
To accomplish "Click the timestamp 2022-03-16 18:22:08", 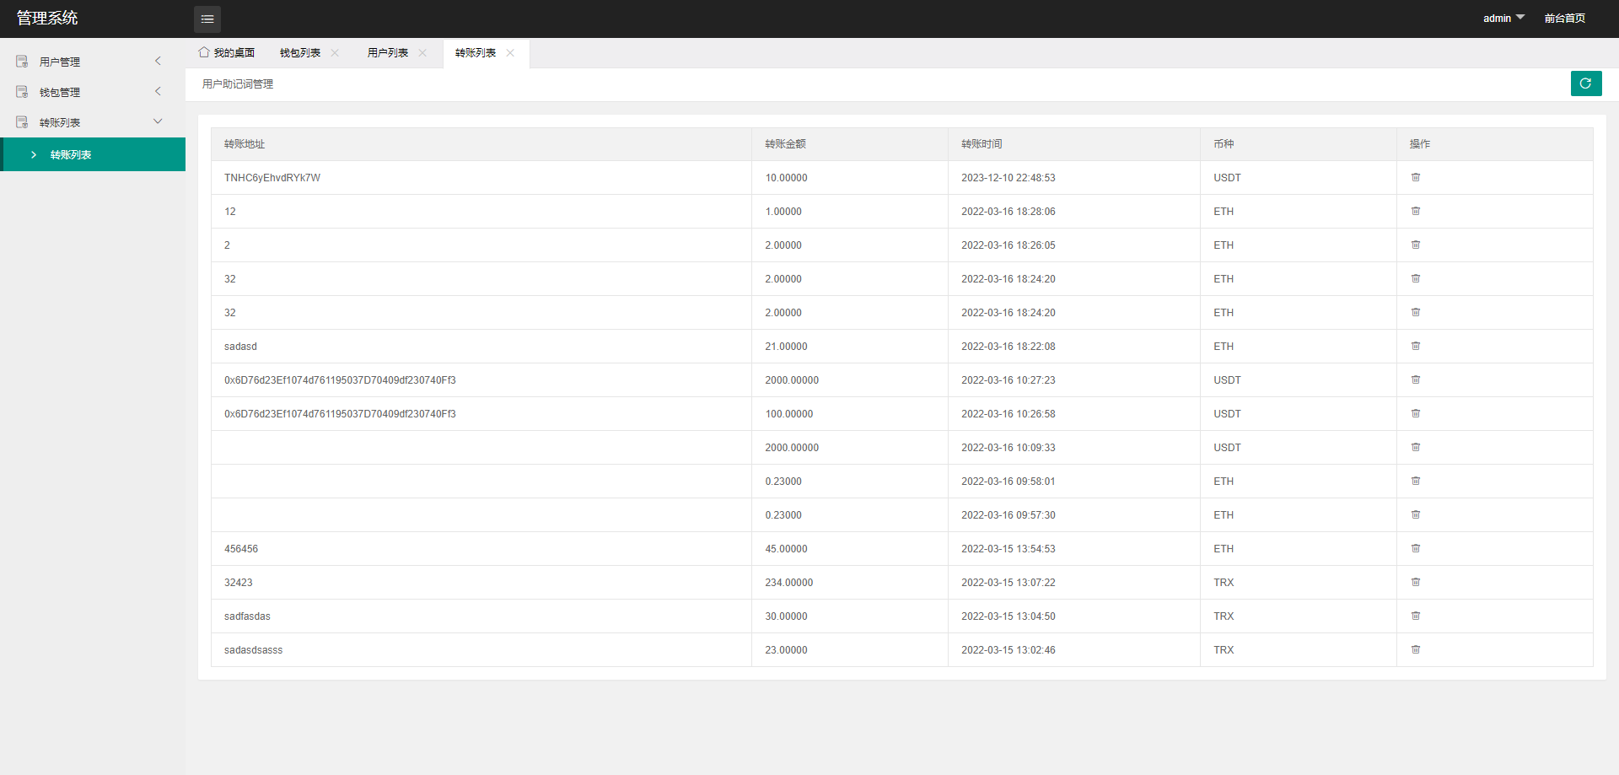I will 1009,347.
